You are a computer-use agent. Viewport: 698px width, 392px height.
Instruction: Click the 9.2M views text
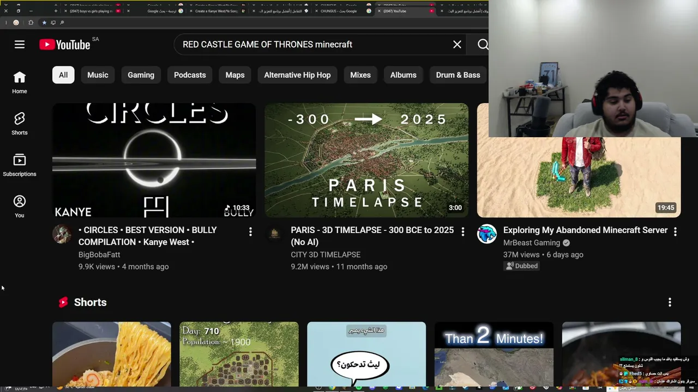pos(310,267)
